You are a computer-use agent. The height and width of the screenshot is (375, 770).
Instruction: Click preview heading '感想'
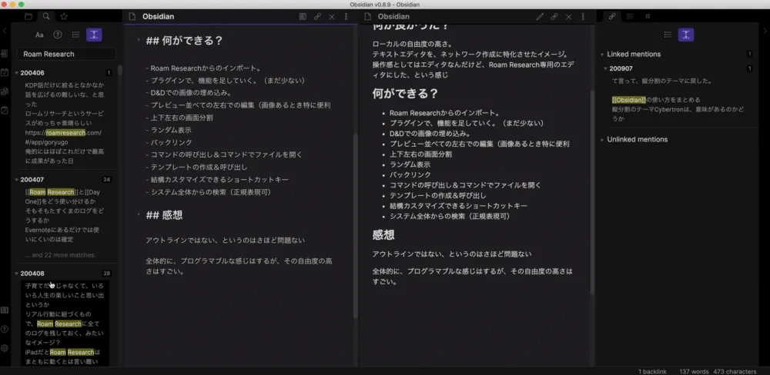pyautogui.click(x=383, y=235)
